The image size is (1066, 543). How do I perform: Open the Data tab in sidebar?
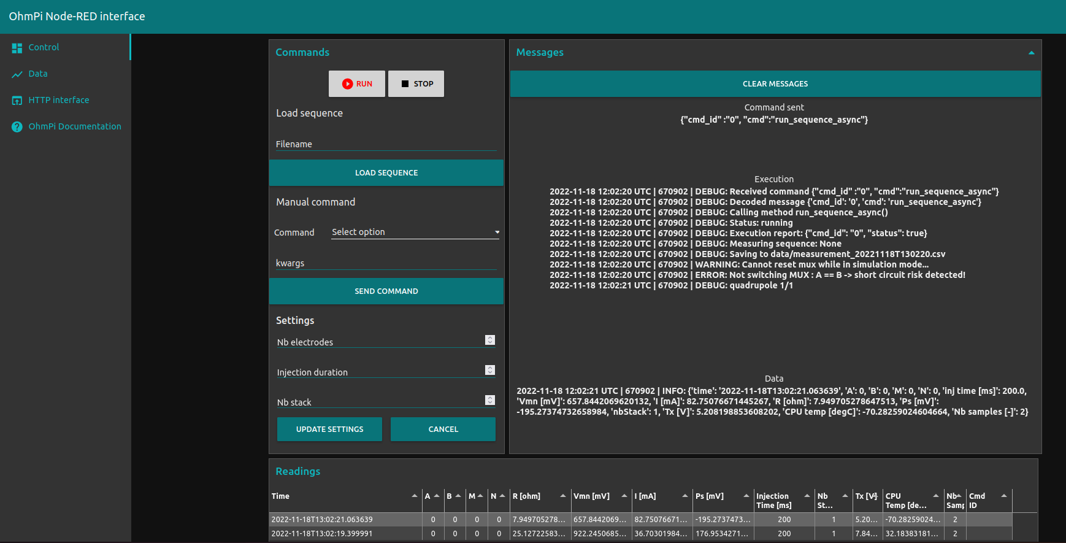(x=37, y=74)
